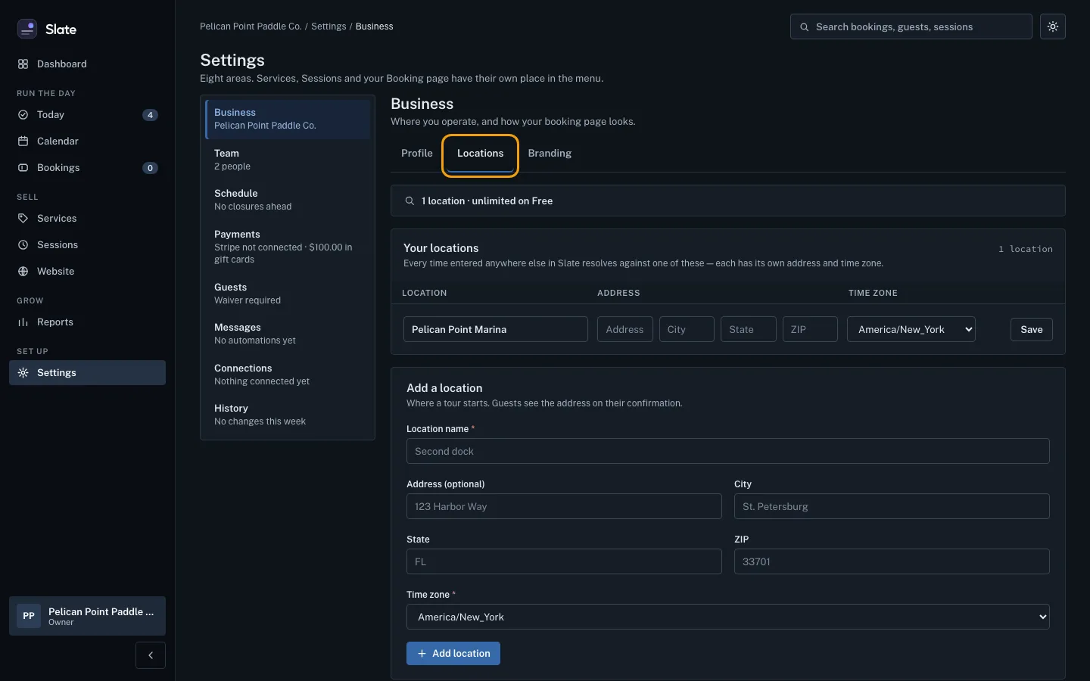
Task: Open time zone dropdown for Pelican Point Marina
Action: pyautogui.click(x=911, y=329)
